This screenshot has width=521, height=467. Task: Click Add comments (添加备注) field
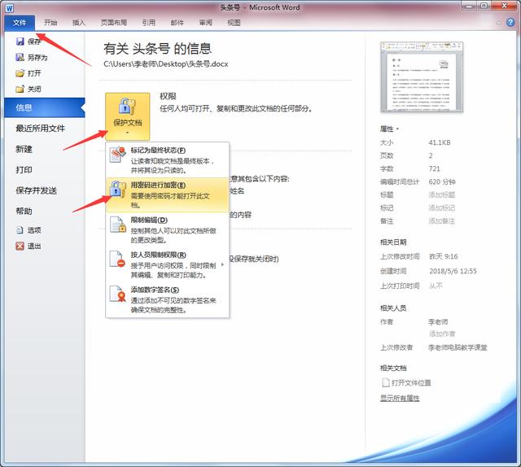pos(442,220)
